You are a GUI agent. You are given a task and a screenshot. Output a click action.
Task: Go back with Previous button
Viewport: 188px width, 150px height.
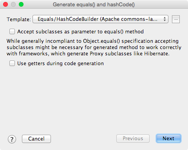point(133,138)
